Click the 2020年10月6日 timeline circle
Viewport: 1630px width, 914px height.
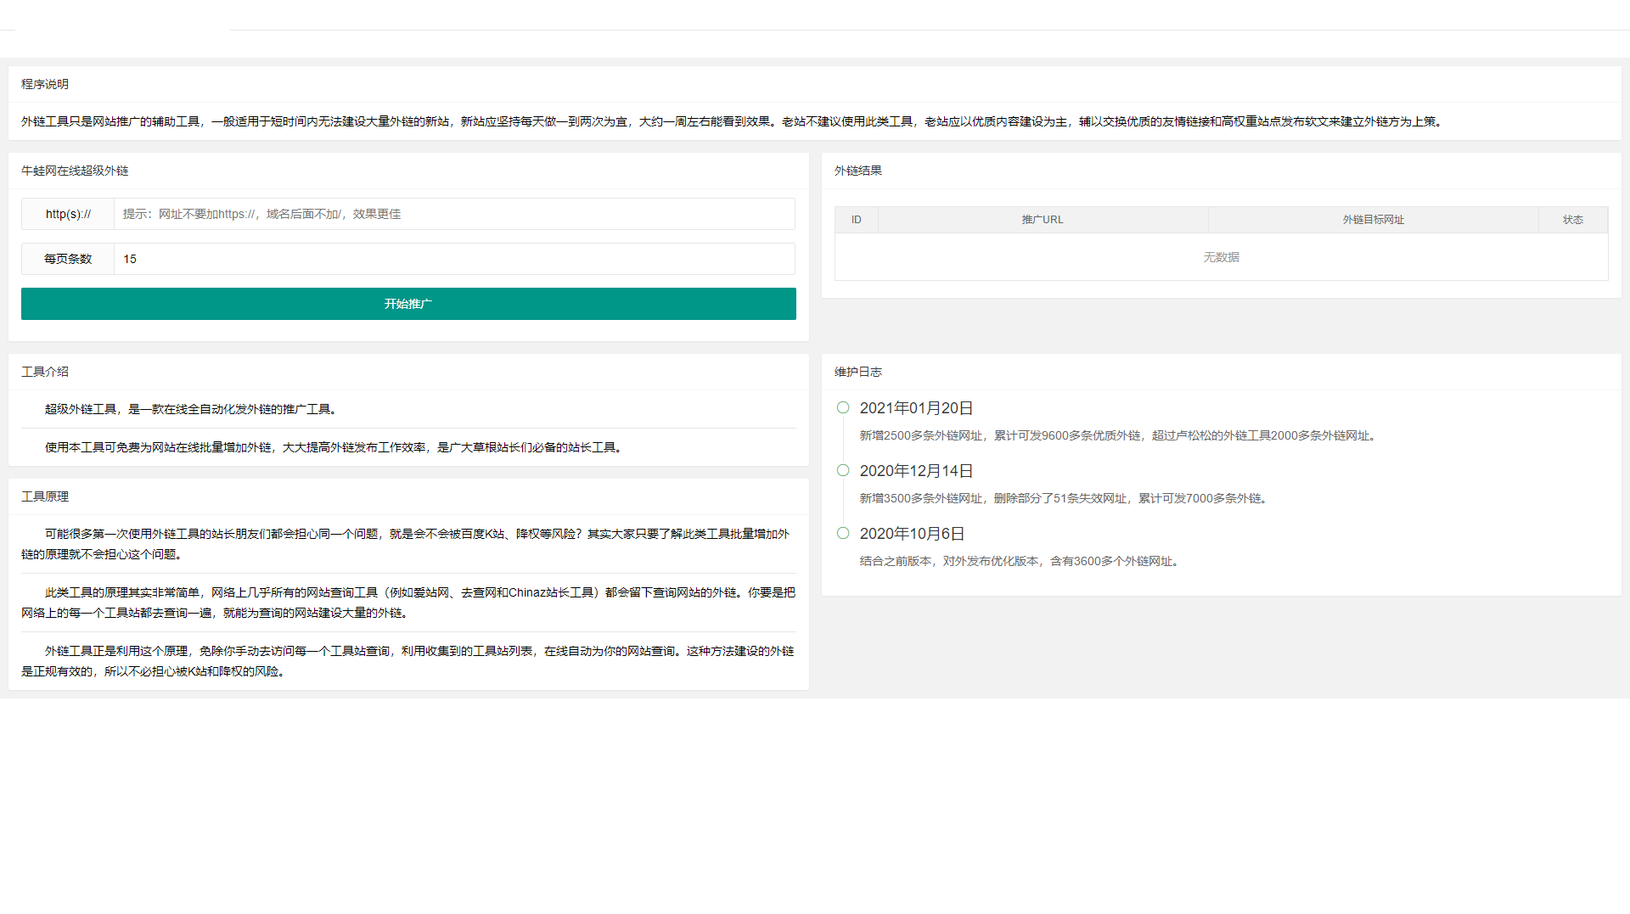tap(843, 533)
